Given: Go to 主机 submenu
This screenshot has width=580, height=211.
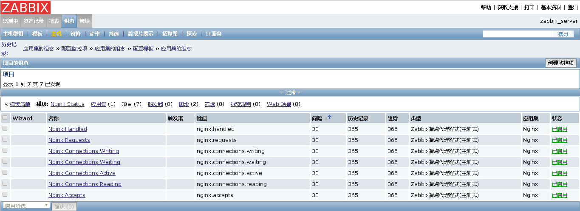Looking at the screenshot, I should [x=57, y=34].
